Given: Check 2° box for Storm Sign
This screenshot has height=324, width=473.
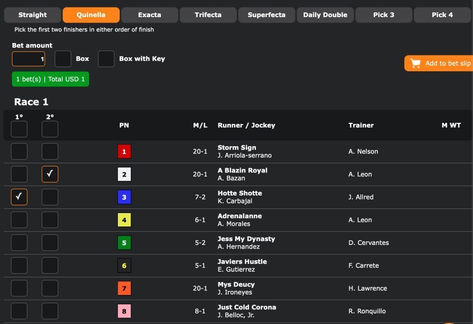Looking at the screenshot, I should tap(50, 151).
